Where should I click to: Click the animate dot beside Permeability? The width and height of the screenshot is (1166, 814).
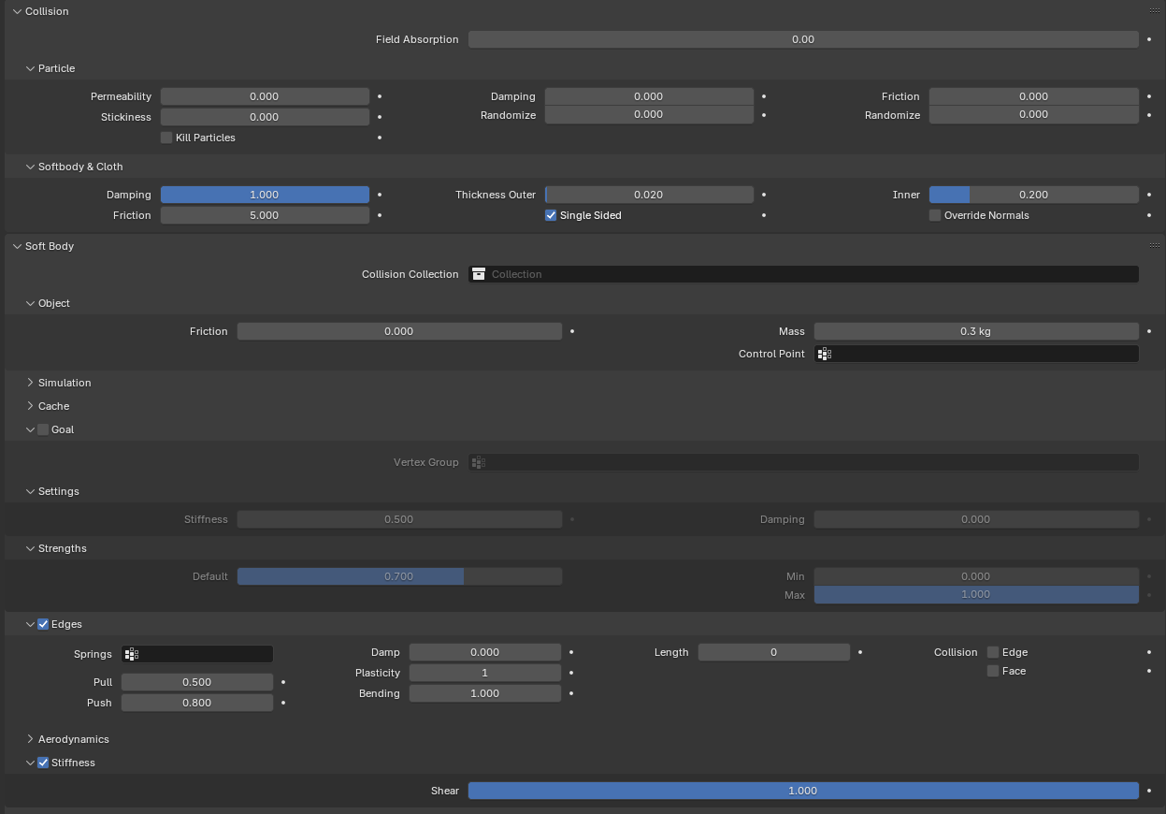[380, 96]
